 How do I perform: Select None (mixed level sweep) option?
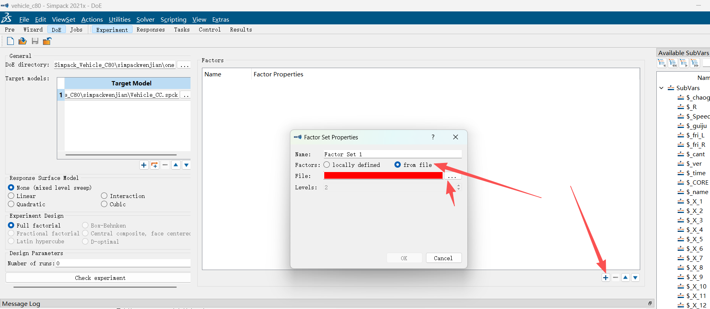(x=11, y=188)
